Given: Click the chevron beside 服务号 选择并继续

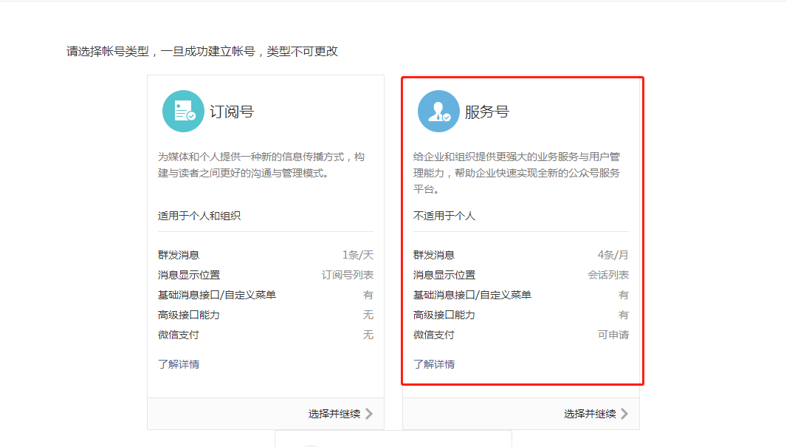Looking at the screenshot, I should tap(624, 414).
